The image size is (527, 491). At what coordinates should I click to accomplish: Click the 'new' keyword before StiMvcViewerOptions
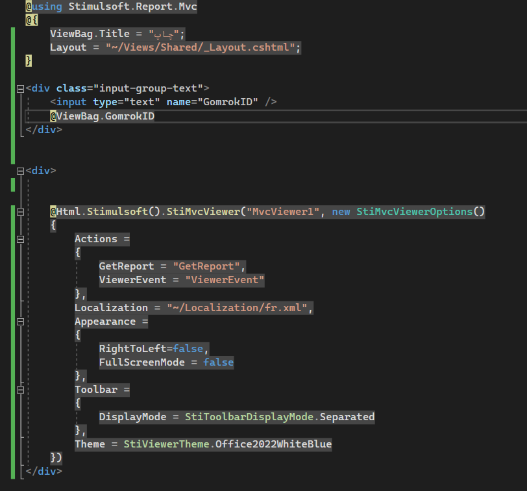[341, 212]
